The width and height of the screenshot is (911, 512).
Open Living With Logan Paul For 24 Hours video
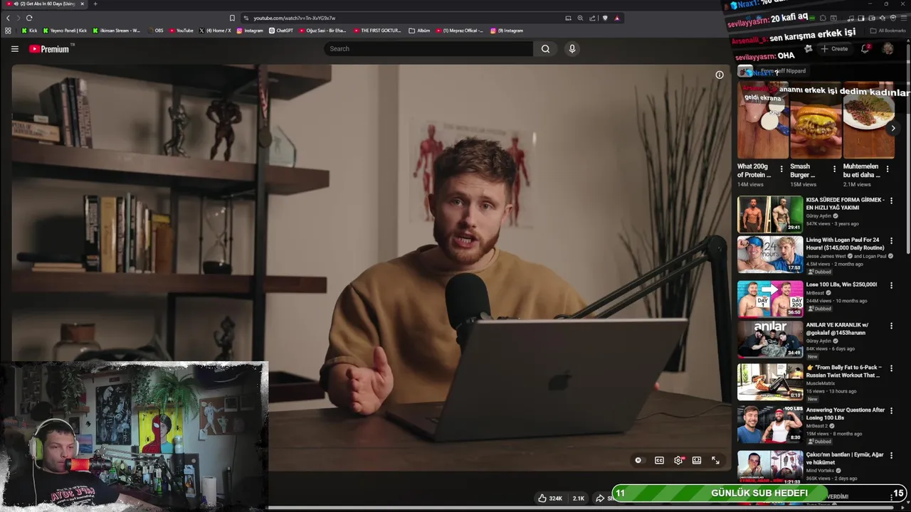pyautogui.click(x=770, y=255)
